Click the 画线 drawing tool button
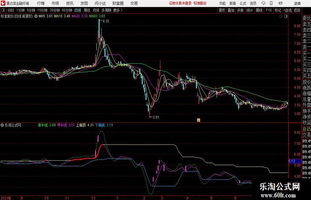The width and height of the screenshot is (311, 200). (x=259, y=10)
